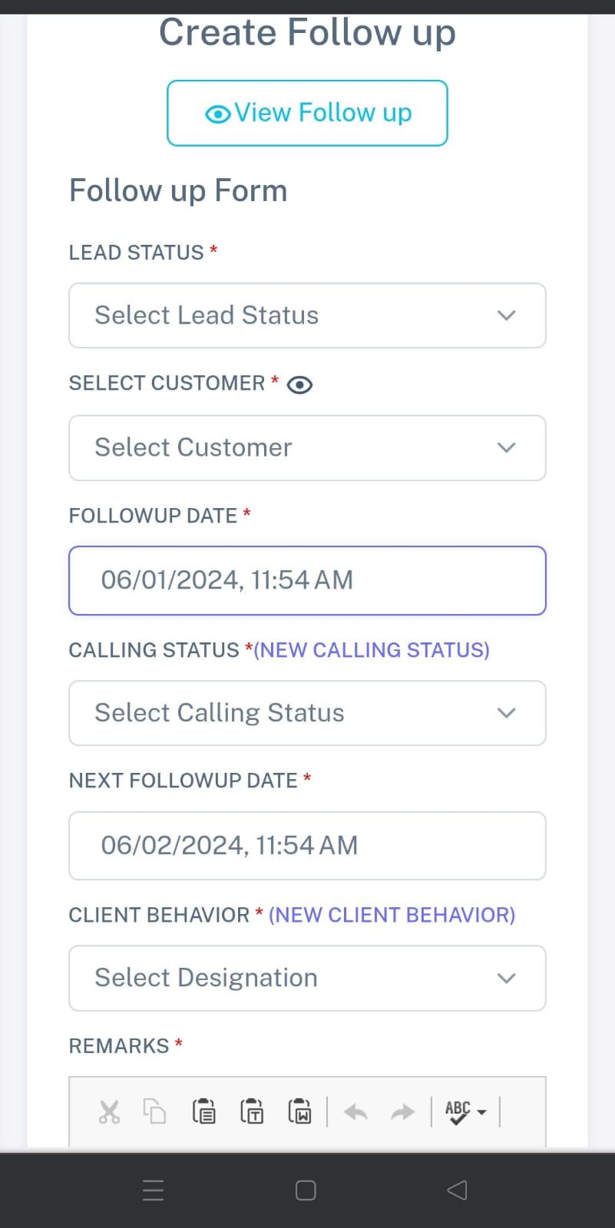Click the Redo arrow in remarks toolbar
Screen dimensions: 615x1228
(x=402, y=1112)
